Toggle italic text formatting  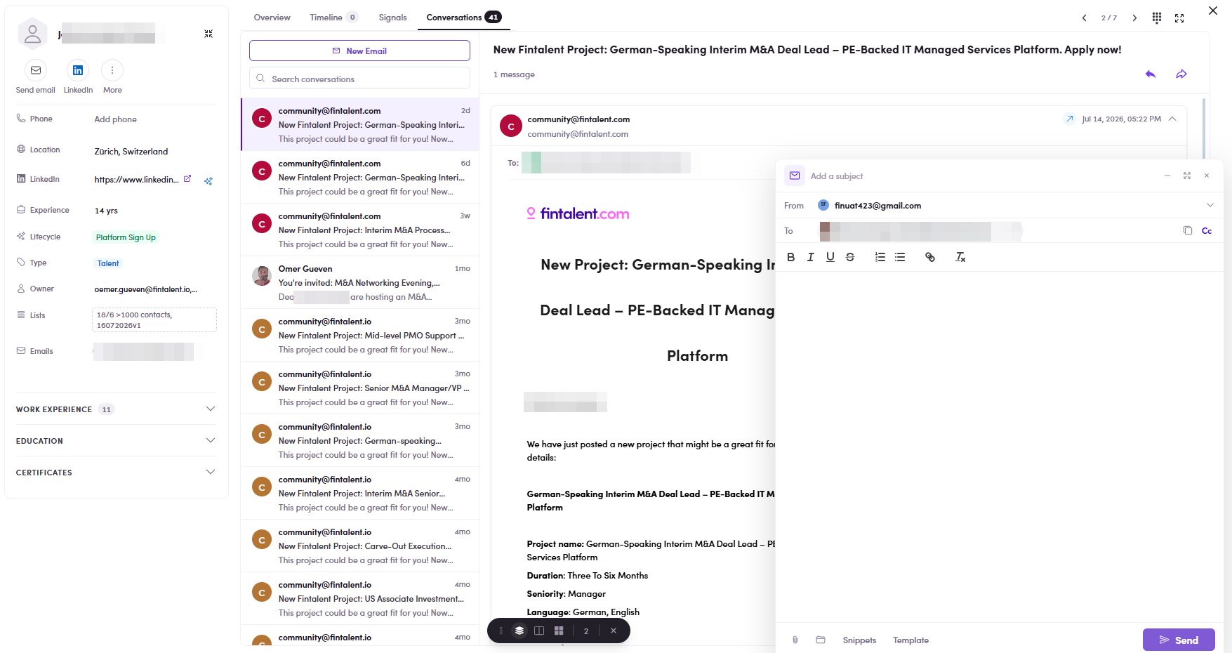[811, 257]
